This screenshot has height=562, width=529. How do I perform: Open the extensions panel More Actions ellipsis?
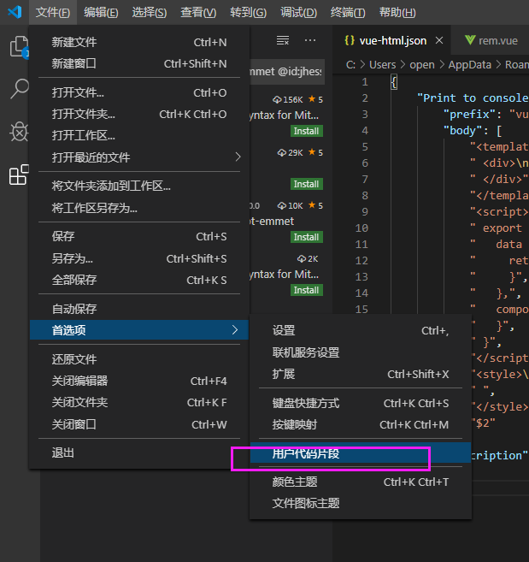pos(310,40)
